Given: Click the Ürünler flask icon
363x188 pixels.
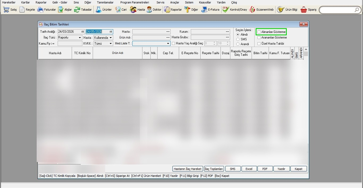Looking at the screenshot, I should point(99,10).
